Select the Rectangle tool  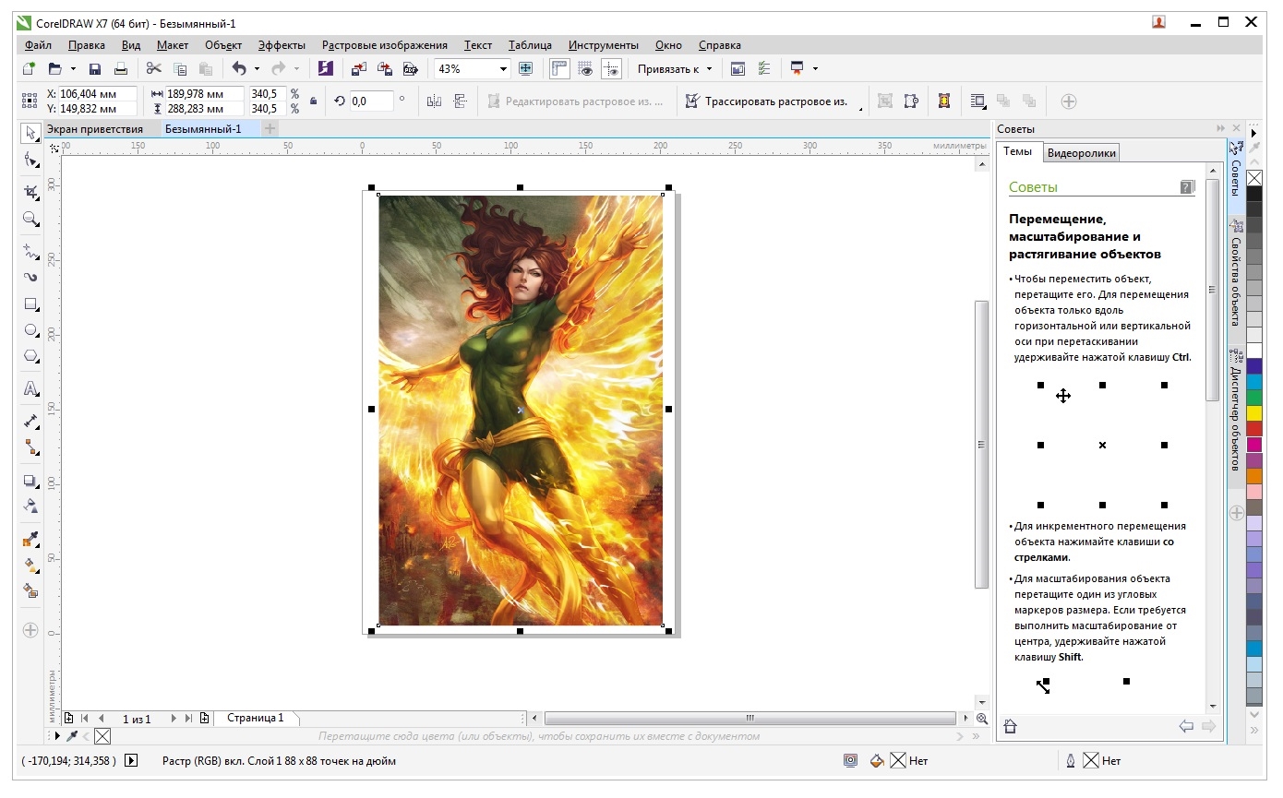30,304
